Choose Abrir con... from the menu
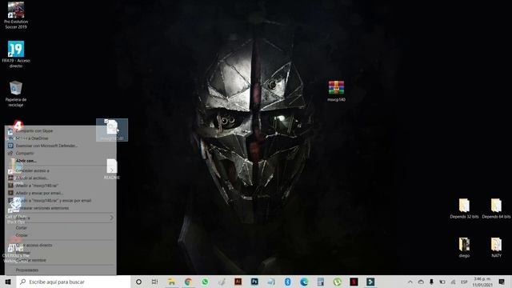Viewport: 512px width, 288px height. point(61,161)
